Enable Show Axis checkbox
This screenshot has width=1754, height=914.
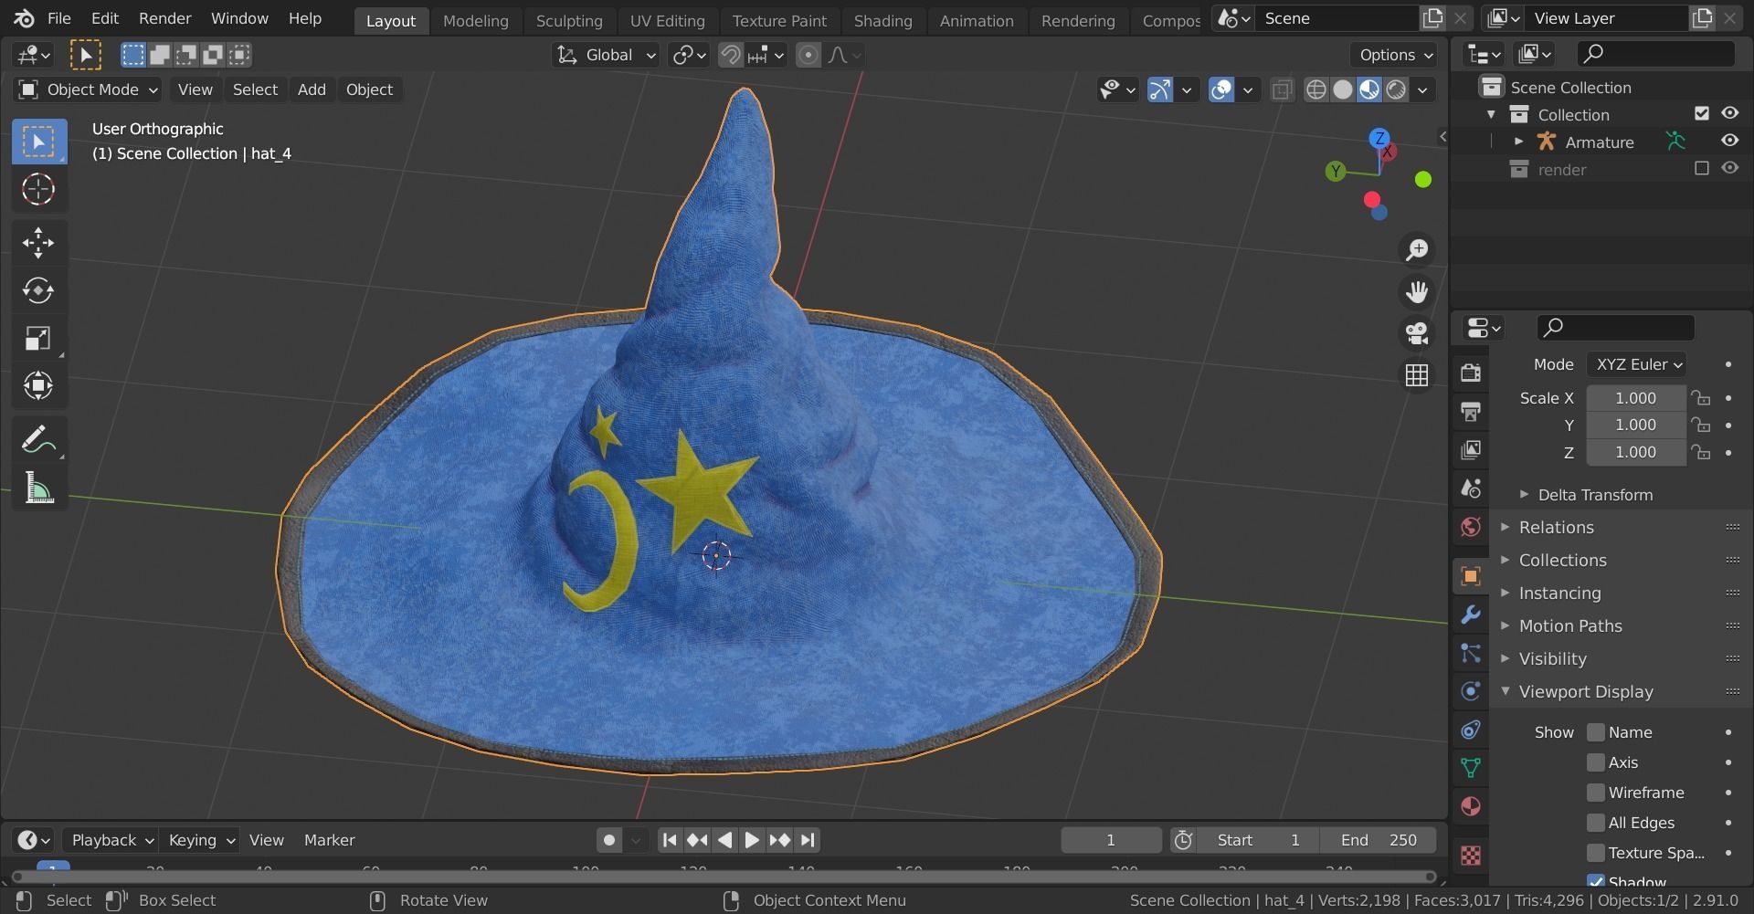(1596, 762)
